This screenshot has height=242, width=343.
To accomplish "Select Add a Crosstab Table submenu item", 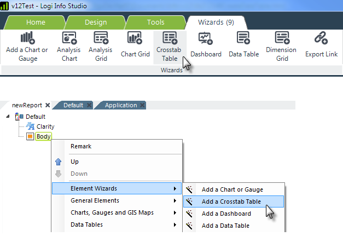I will tap(234, 201).
